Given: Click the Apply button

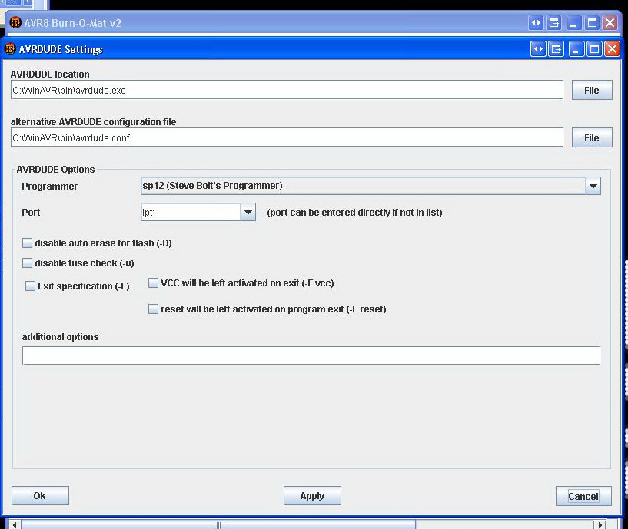Looking at the screenshot, I should pos(312,496).
